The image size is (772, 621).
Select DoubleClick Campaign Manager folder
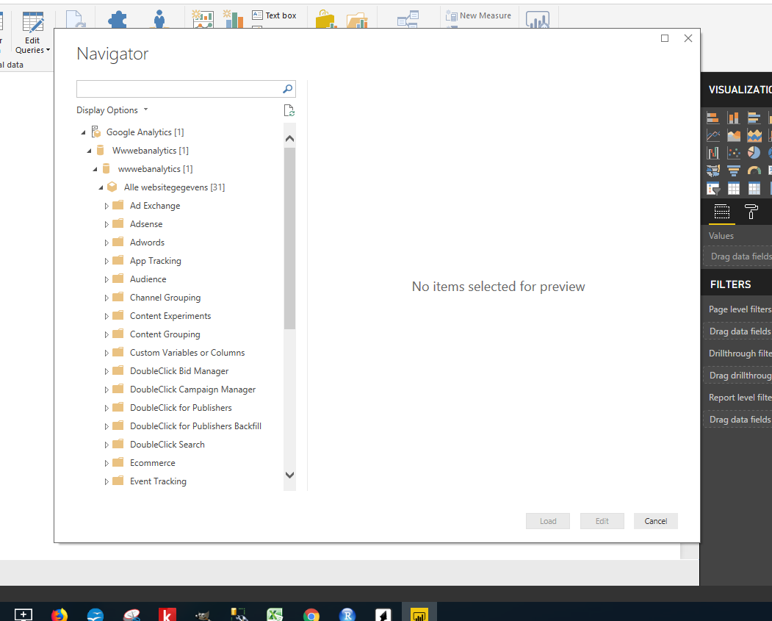192,390
